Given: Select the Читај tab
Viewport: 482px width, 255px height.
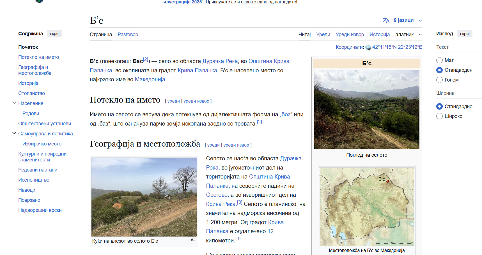Looking at the screenshot, I should click(304, 34).
